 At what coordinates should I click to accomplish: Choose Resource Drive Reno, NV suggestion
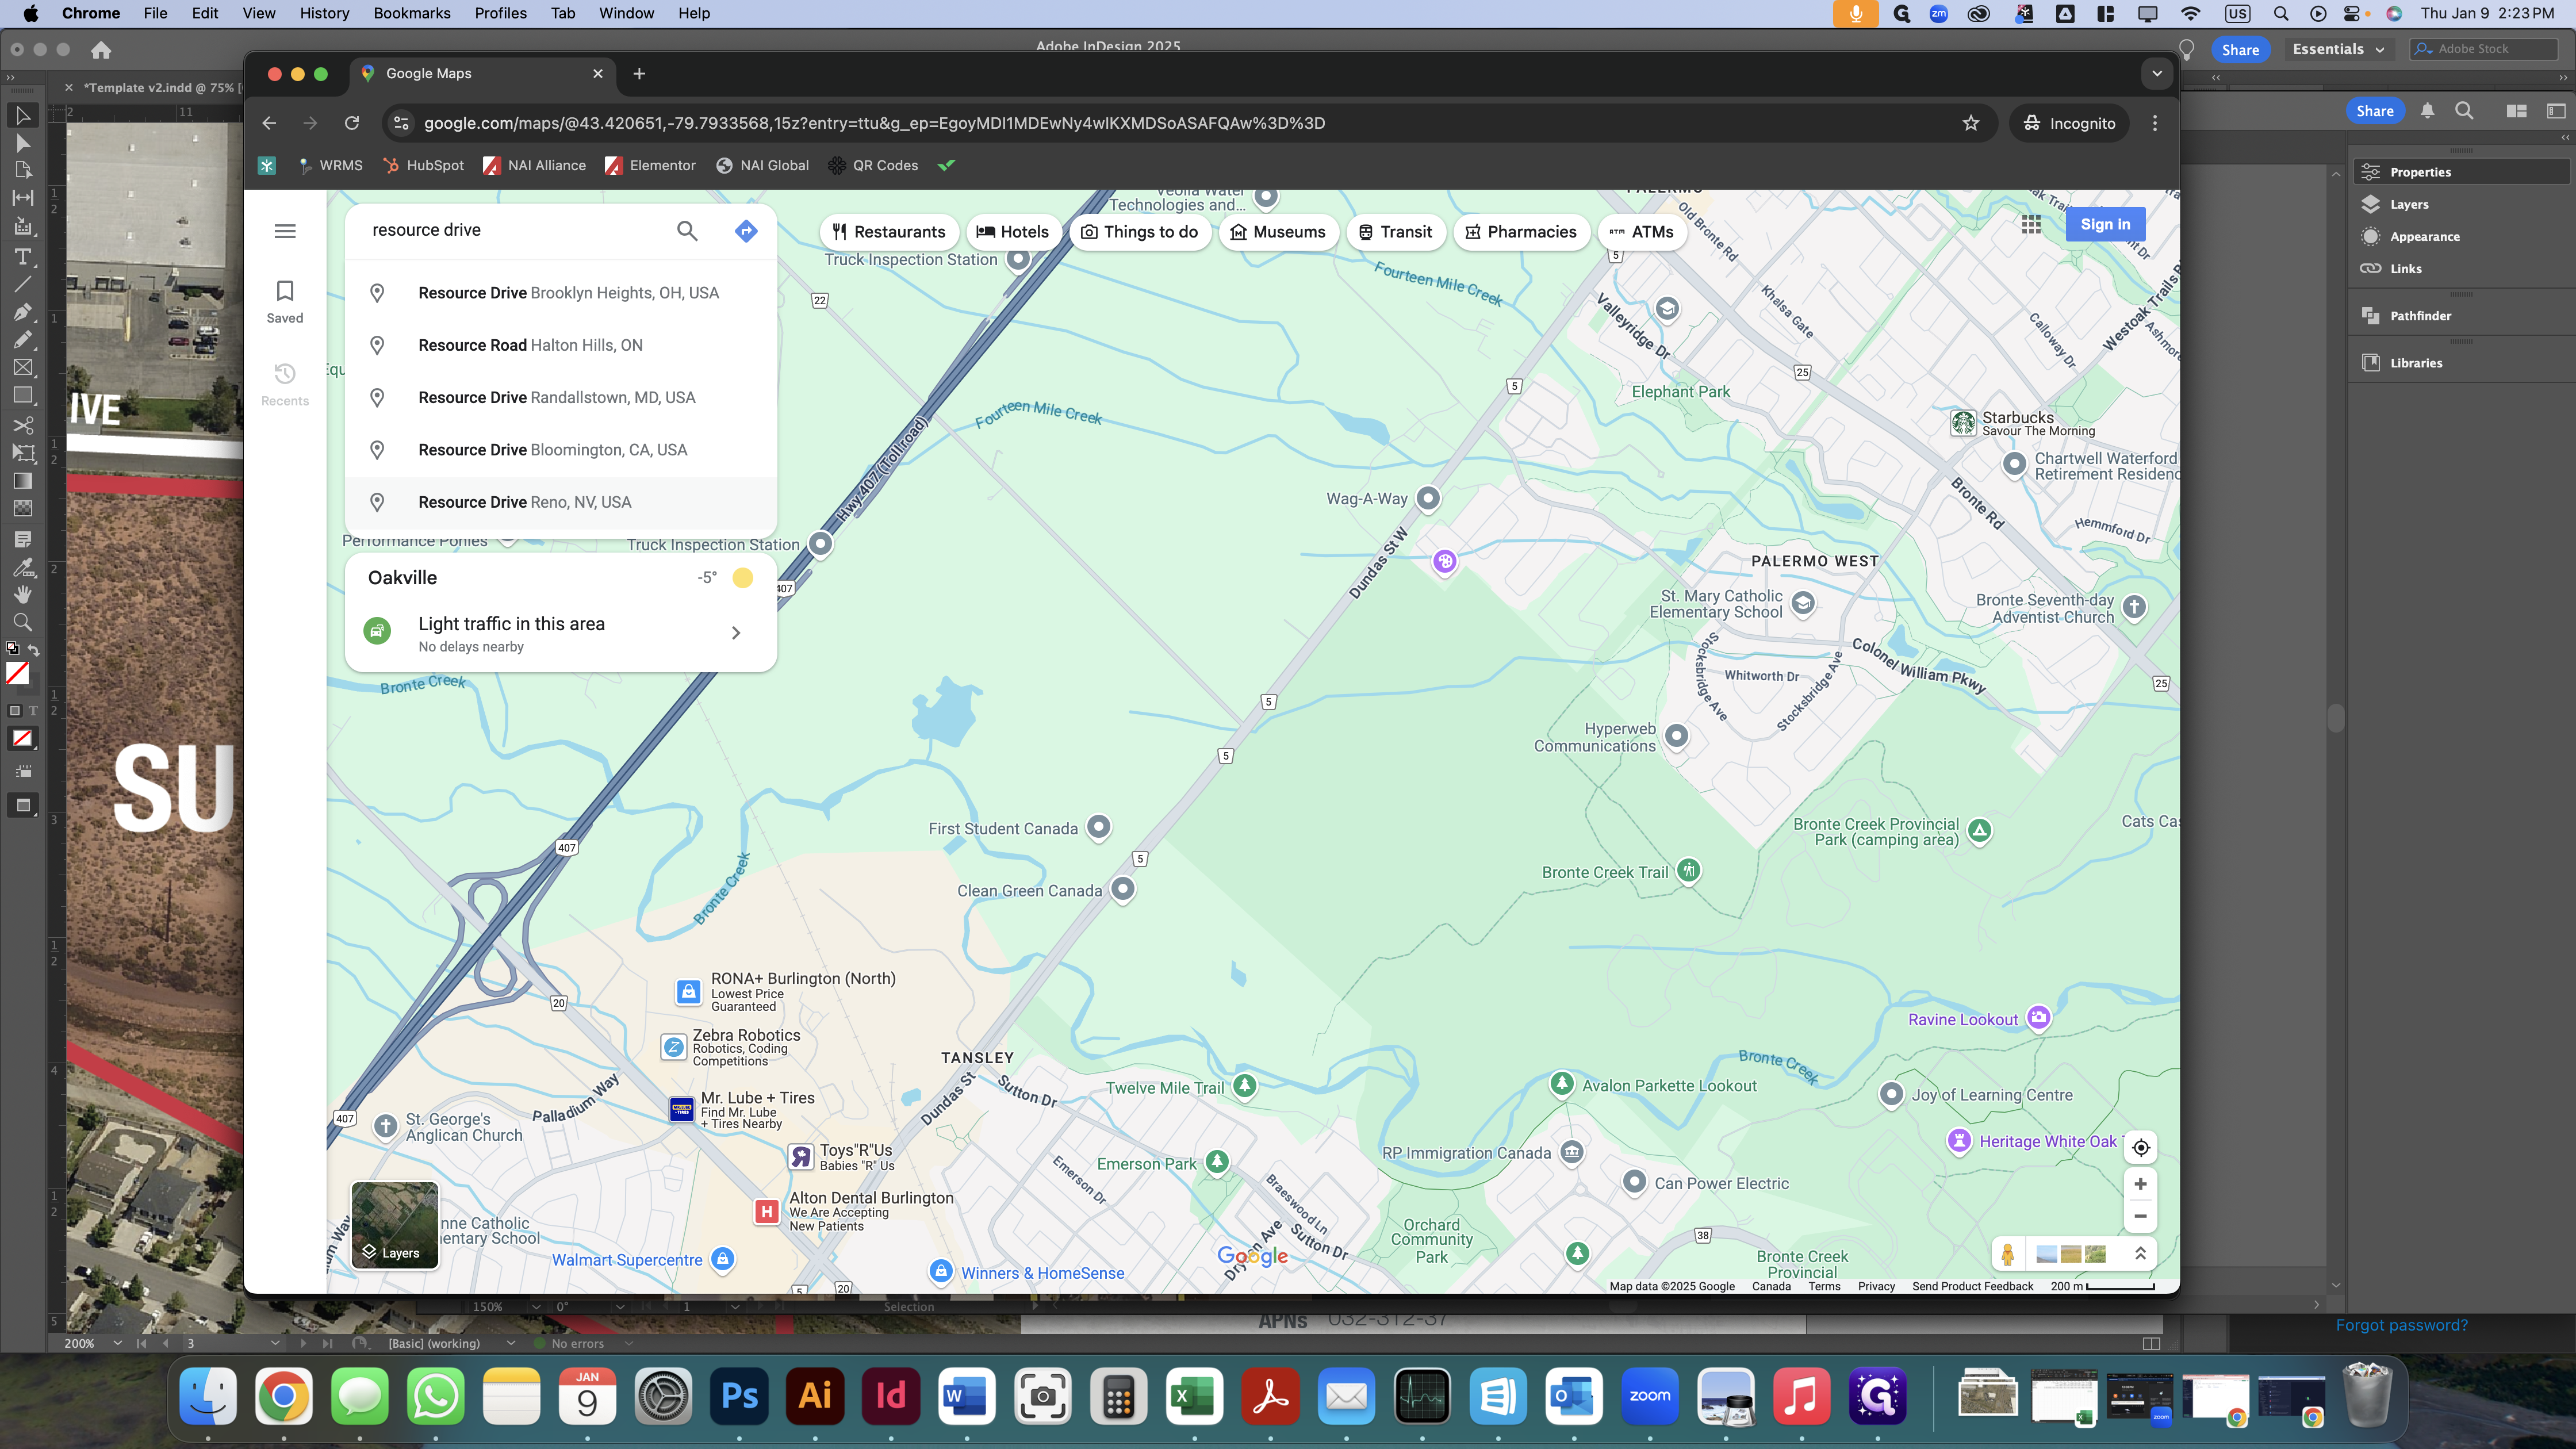[561, 502]
